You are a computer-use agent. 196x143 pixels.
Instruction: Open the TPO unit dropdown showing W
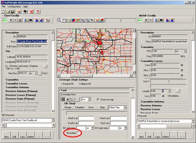point(185,51)
